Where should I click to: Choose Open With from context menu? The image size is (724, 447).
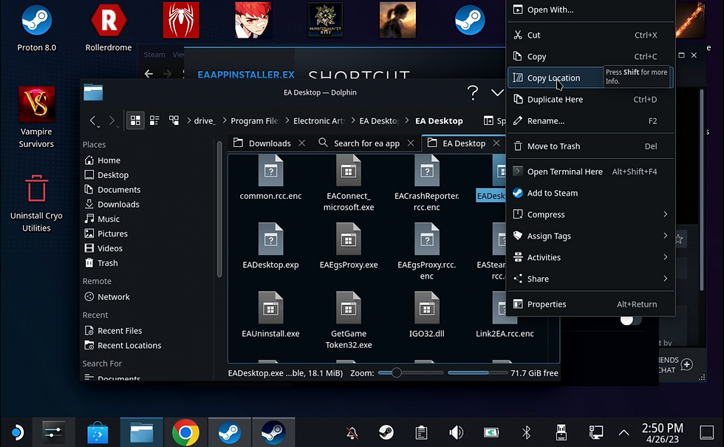[590, 10]
